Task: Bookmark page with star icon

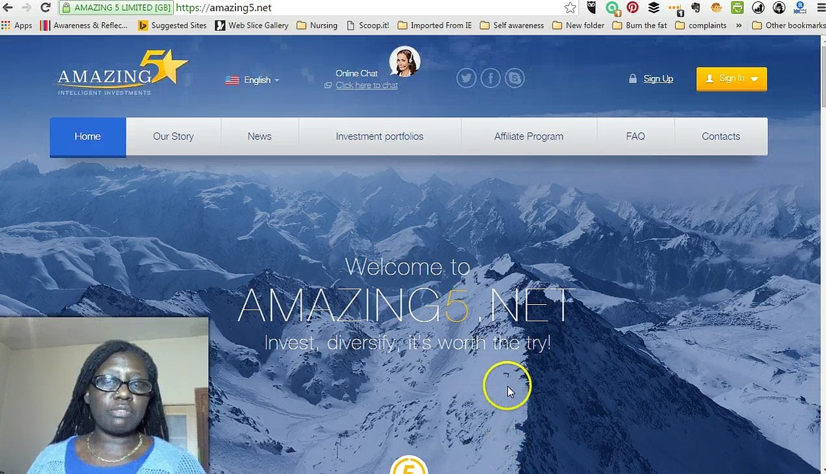Action: tap(570, 8)
